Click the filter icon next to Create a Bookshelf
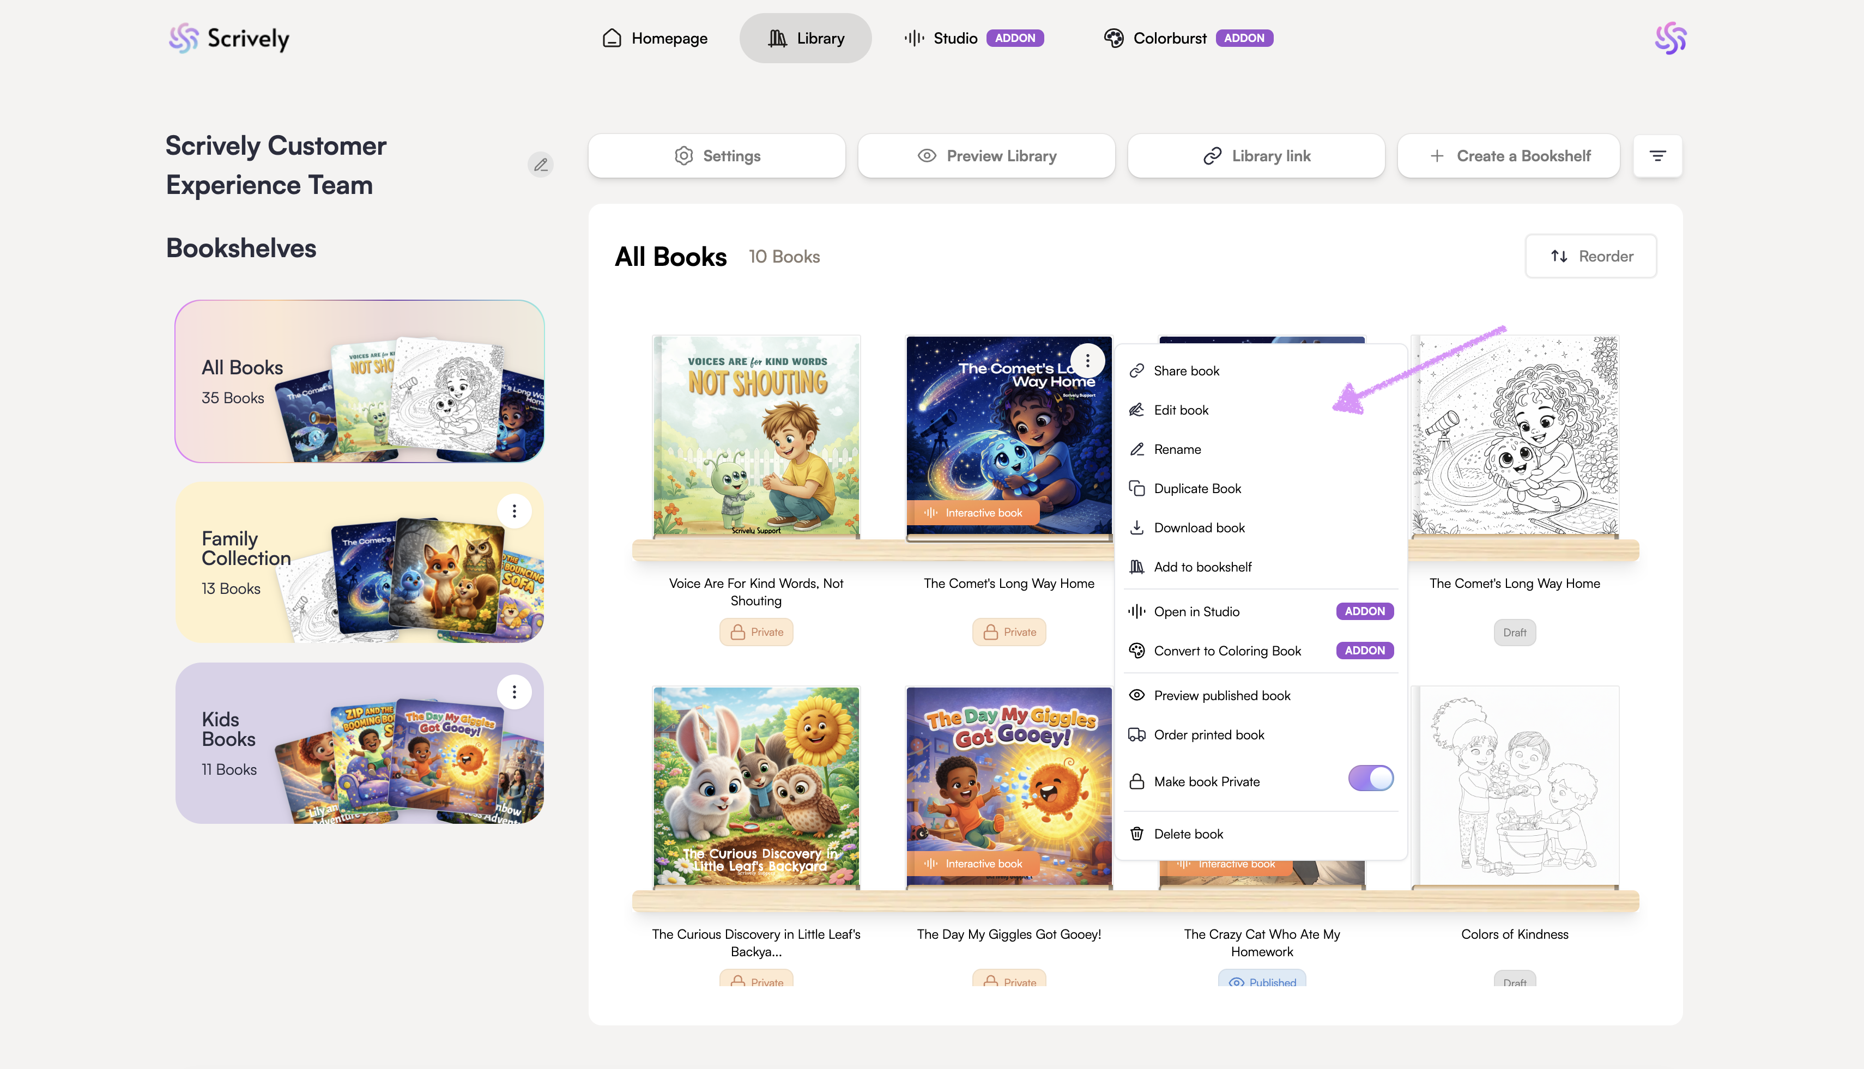The height and width of the screenshot is (1069, 1864). [1657, 156]
